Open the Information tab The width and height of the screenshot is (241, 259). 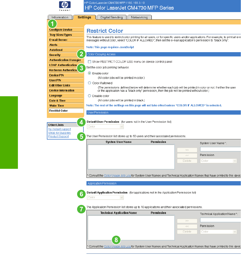click(x=60, y=17)
